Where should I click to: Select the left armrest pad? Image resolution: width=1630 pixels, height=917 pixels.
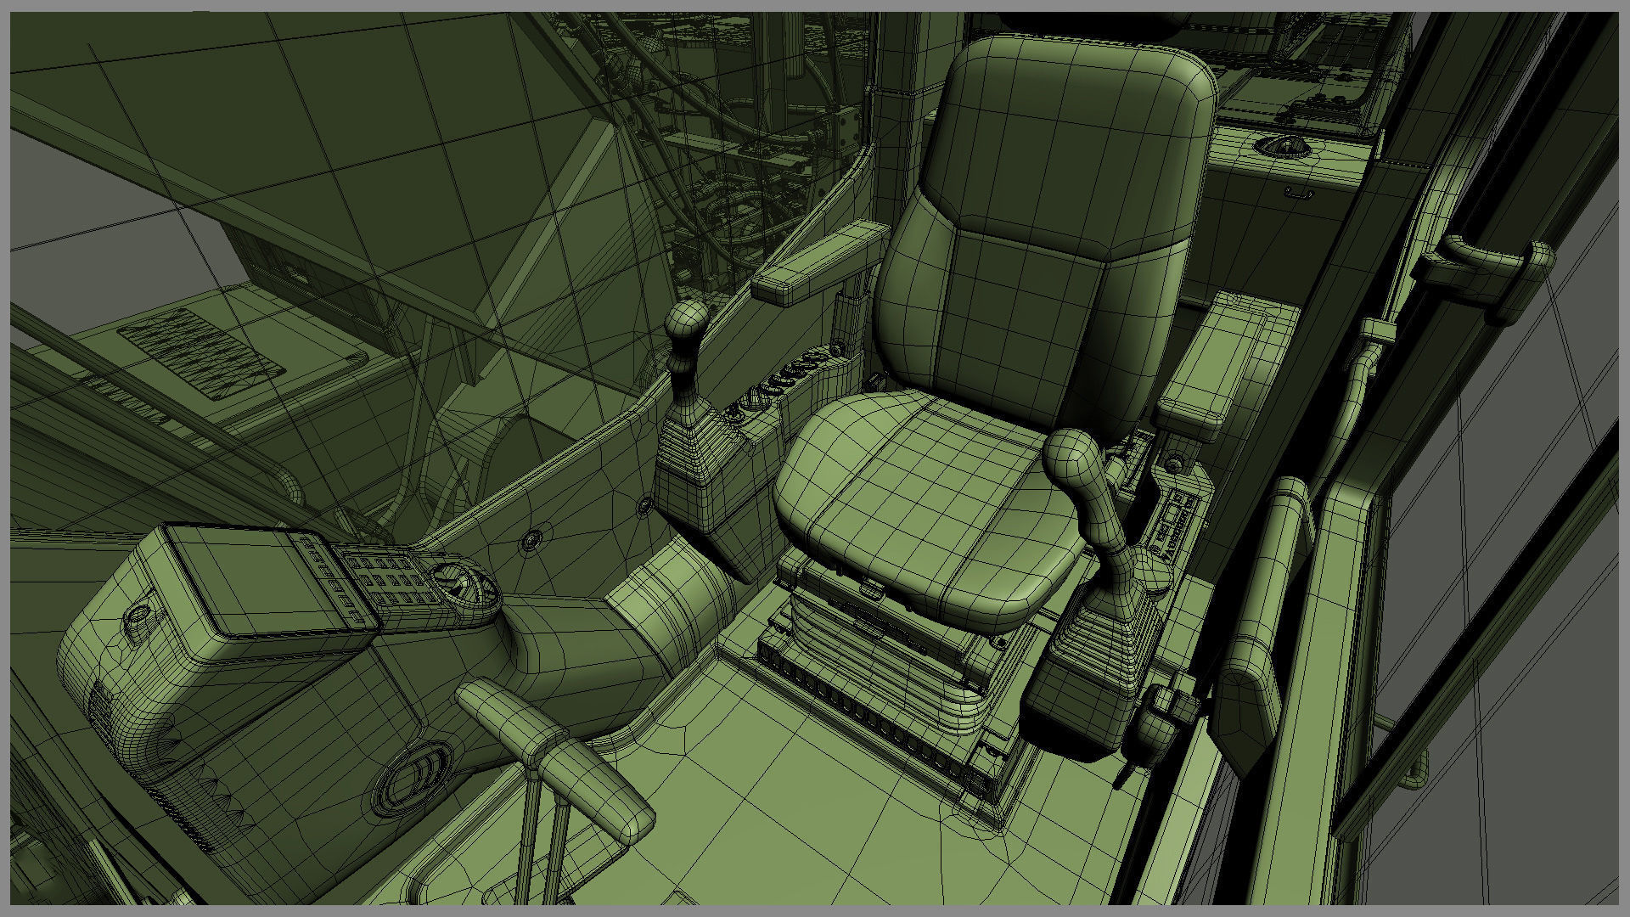(x=821, y=261)
